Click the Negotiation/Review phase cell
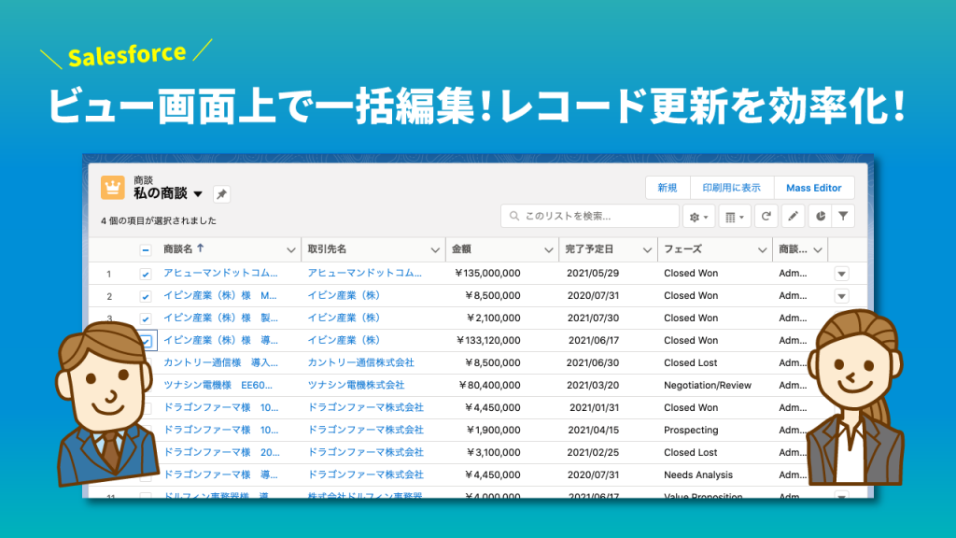 [708, 385]
